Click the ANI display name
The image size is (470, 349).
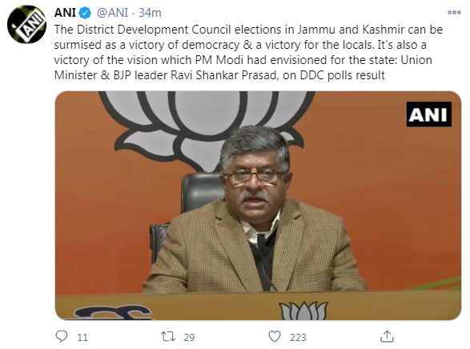coord(65,13)
